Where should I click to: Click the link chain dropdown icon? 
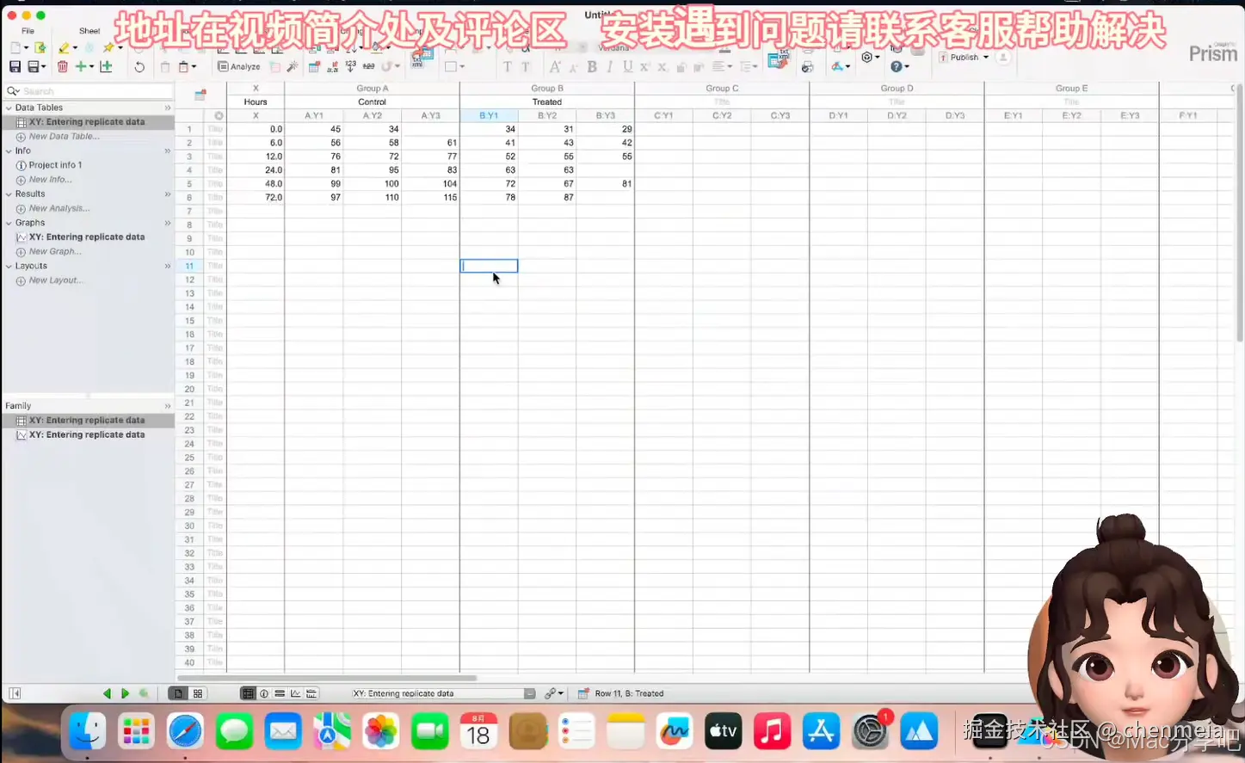554,693
